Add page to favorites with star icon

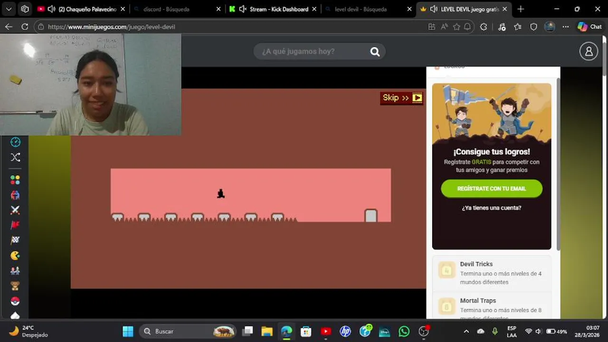(x=456, y=27)
